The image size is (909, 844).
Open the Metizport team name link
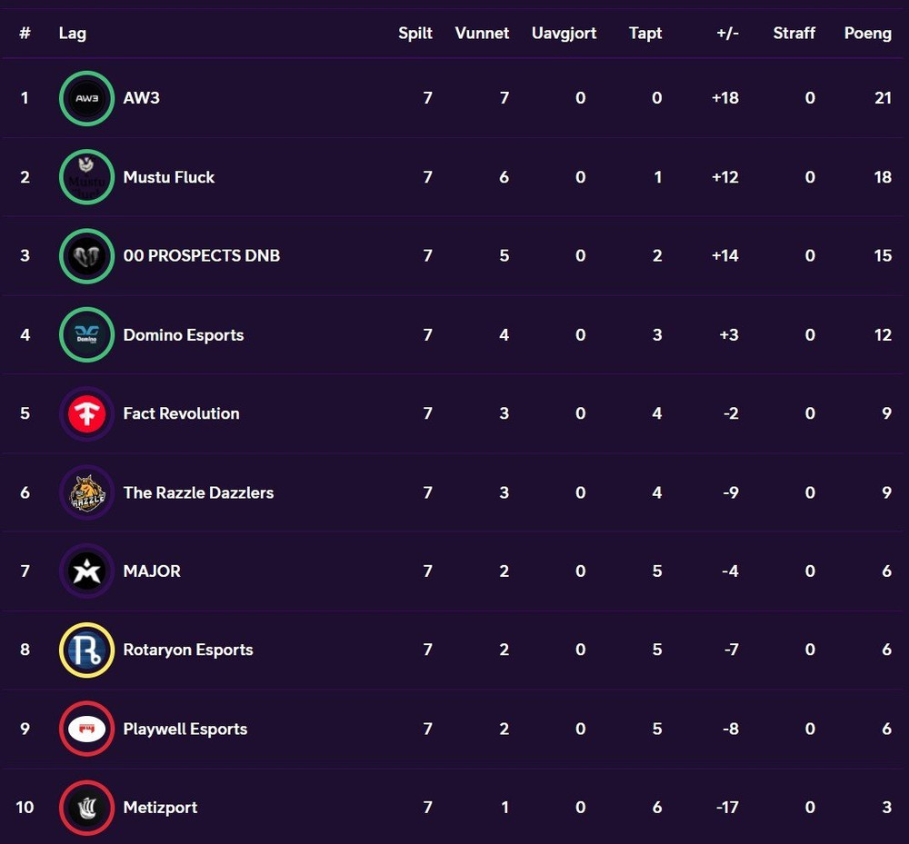tap(160, 808)
